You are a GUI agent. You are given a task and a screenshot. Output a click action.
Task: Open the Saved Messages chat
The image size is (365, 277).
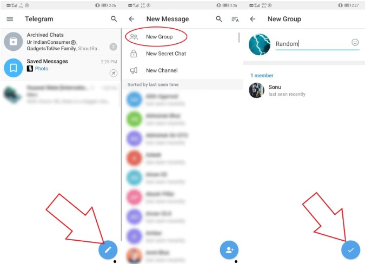click(x=61, y=65)
